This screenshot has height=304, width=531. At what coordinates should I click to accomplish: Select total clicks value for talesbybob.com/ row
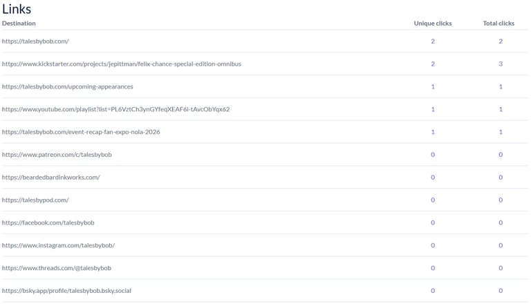coord(501,41)
